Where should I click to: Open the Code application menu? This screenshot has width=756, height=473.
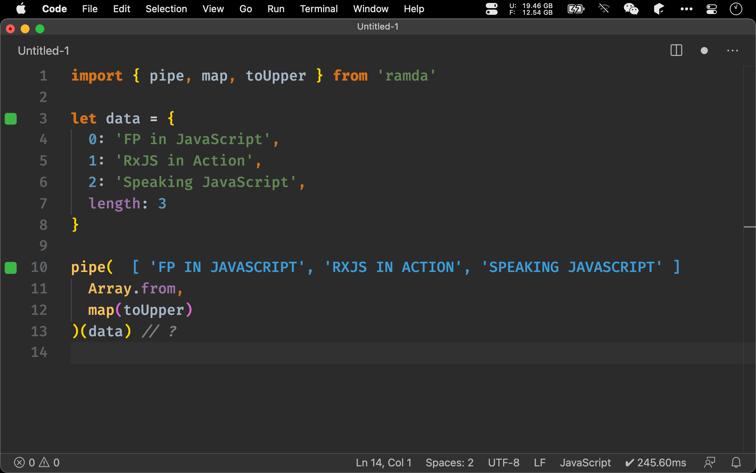point(54,8)
